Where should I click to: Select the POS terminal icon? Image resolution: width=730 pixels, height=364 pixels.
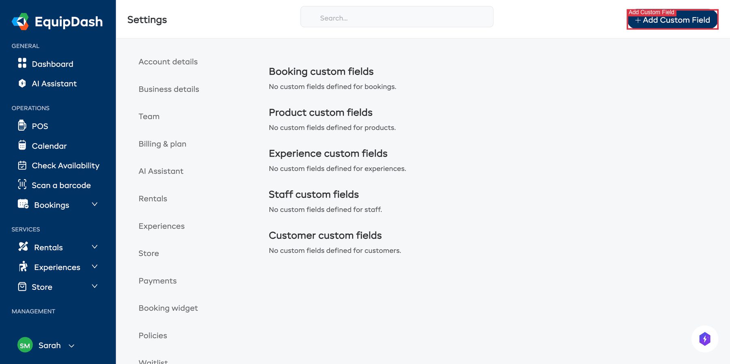tap(22, 125)
